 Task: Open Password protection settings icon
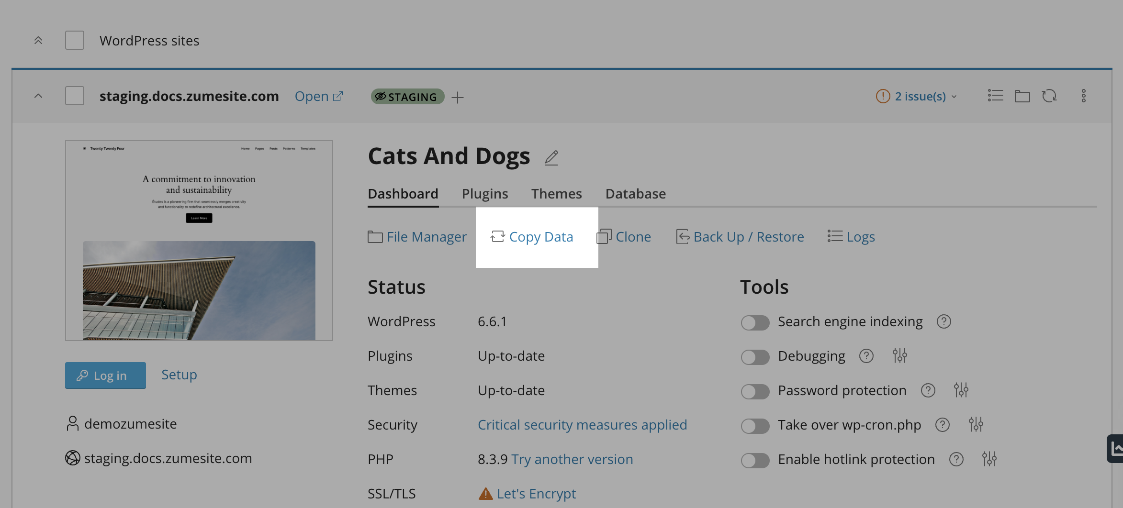point(961,390)
